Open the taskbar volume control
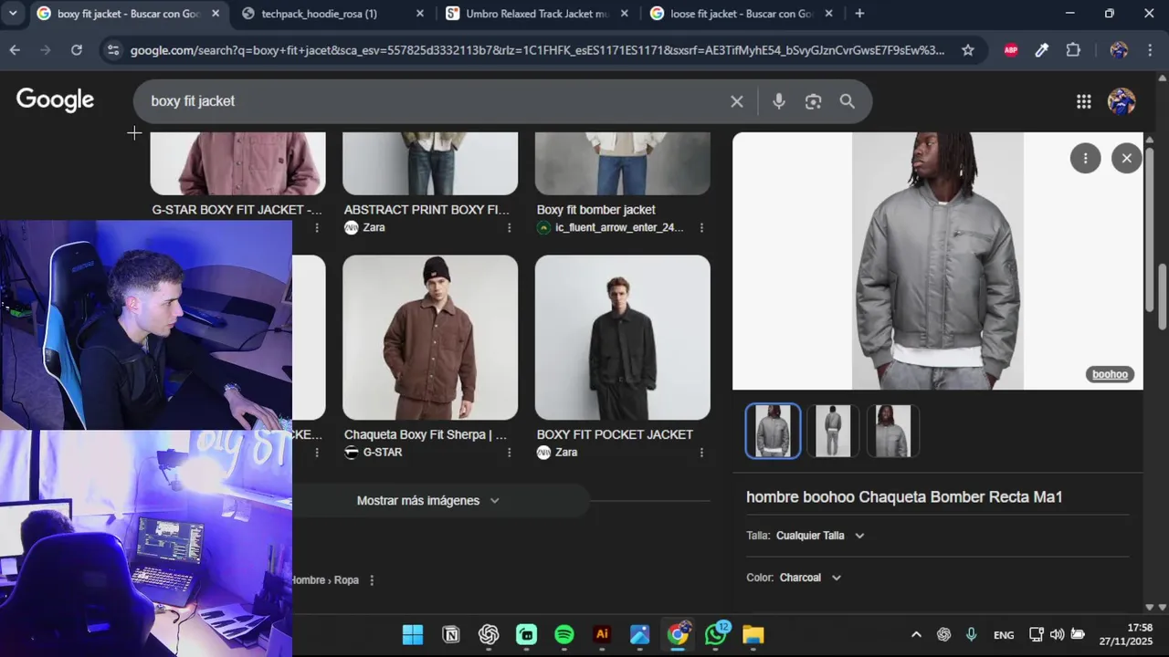The width and height of the screenshot is (1169, 657). 1057,635
